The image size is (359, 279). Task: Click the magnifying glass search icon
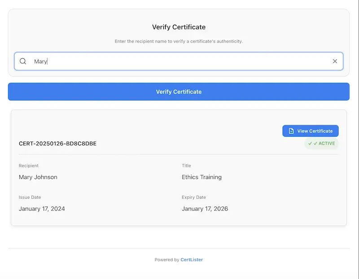(23, 61)
